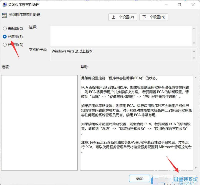Click the up arrow on 支持的平台 field
This screenshot has width=200, height=185.
click(x=194, y=51)
